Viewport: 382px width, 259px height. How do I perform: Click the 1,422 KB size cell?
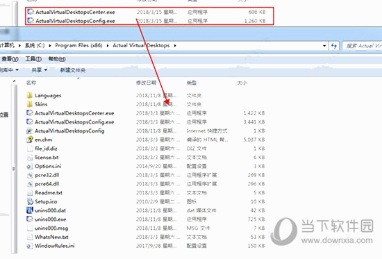coord(254,113)
